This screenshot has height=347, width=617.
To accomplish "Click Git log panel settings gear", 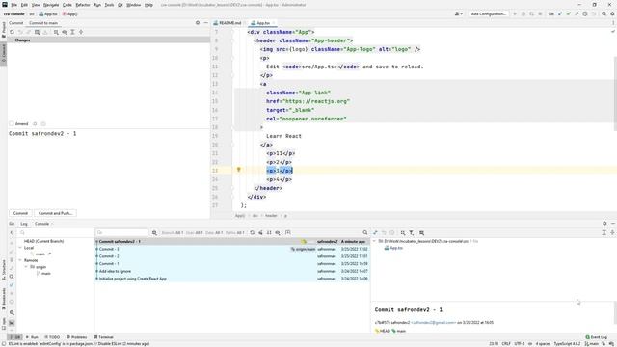I will tap(604, 224).
